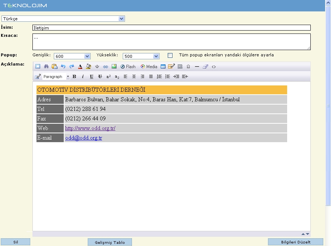Open find and replace binoculars icon
This screenshot has height=246, width=331.
[x=46, y=66]
